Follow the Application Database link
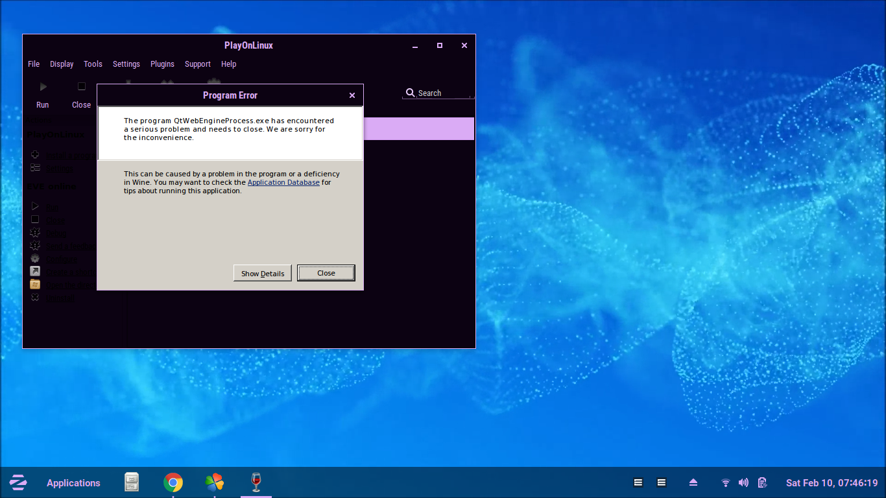The height and width of the screenshot is (498, 886). click(283, 183)
